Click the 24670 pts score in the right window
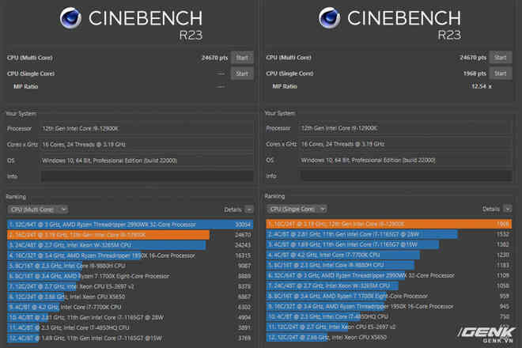 (473, 58)
